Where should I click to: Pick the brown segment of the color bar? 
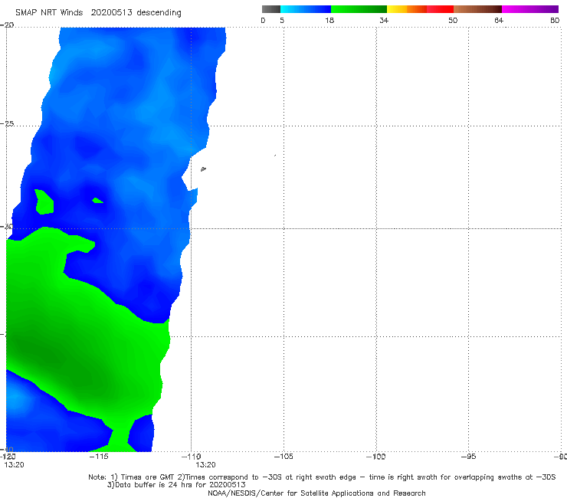pos(477,9)
